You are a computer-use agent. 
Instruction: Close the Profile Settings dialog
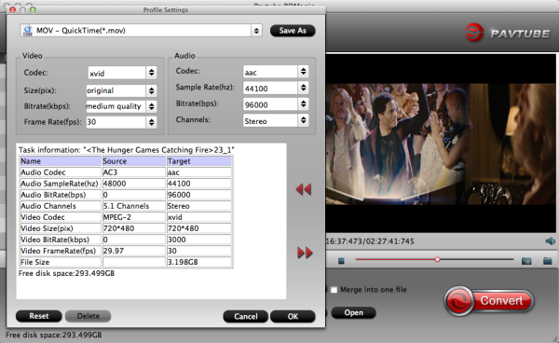pos(13,9)
